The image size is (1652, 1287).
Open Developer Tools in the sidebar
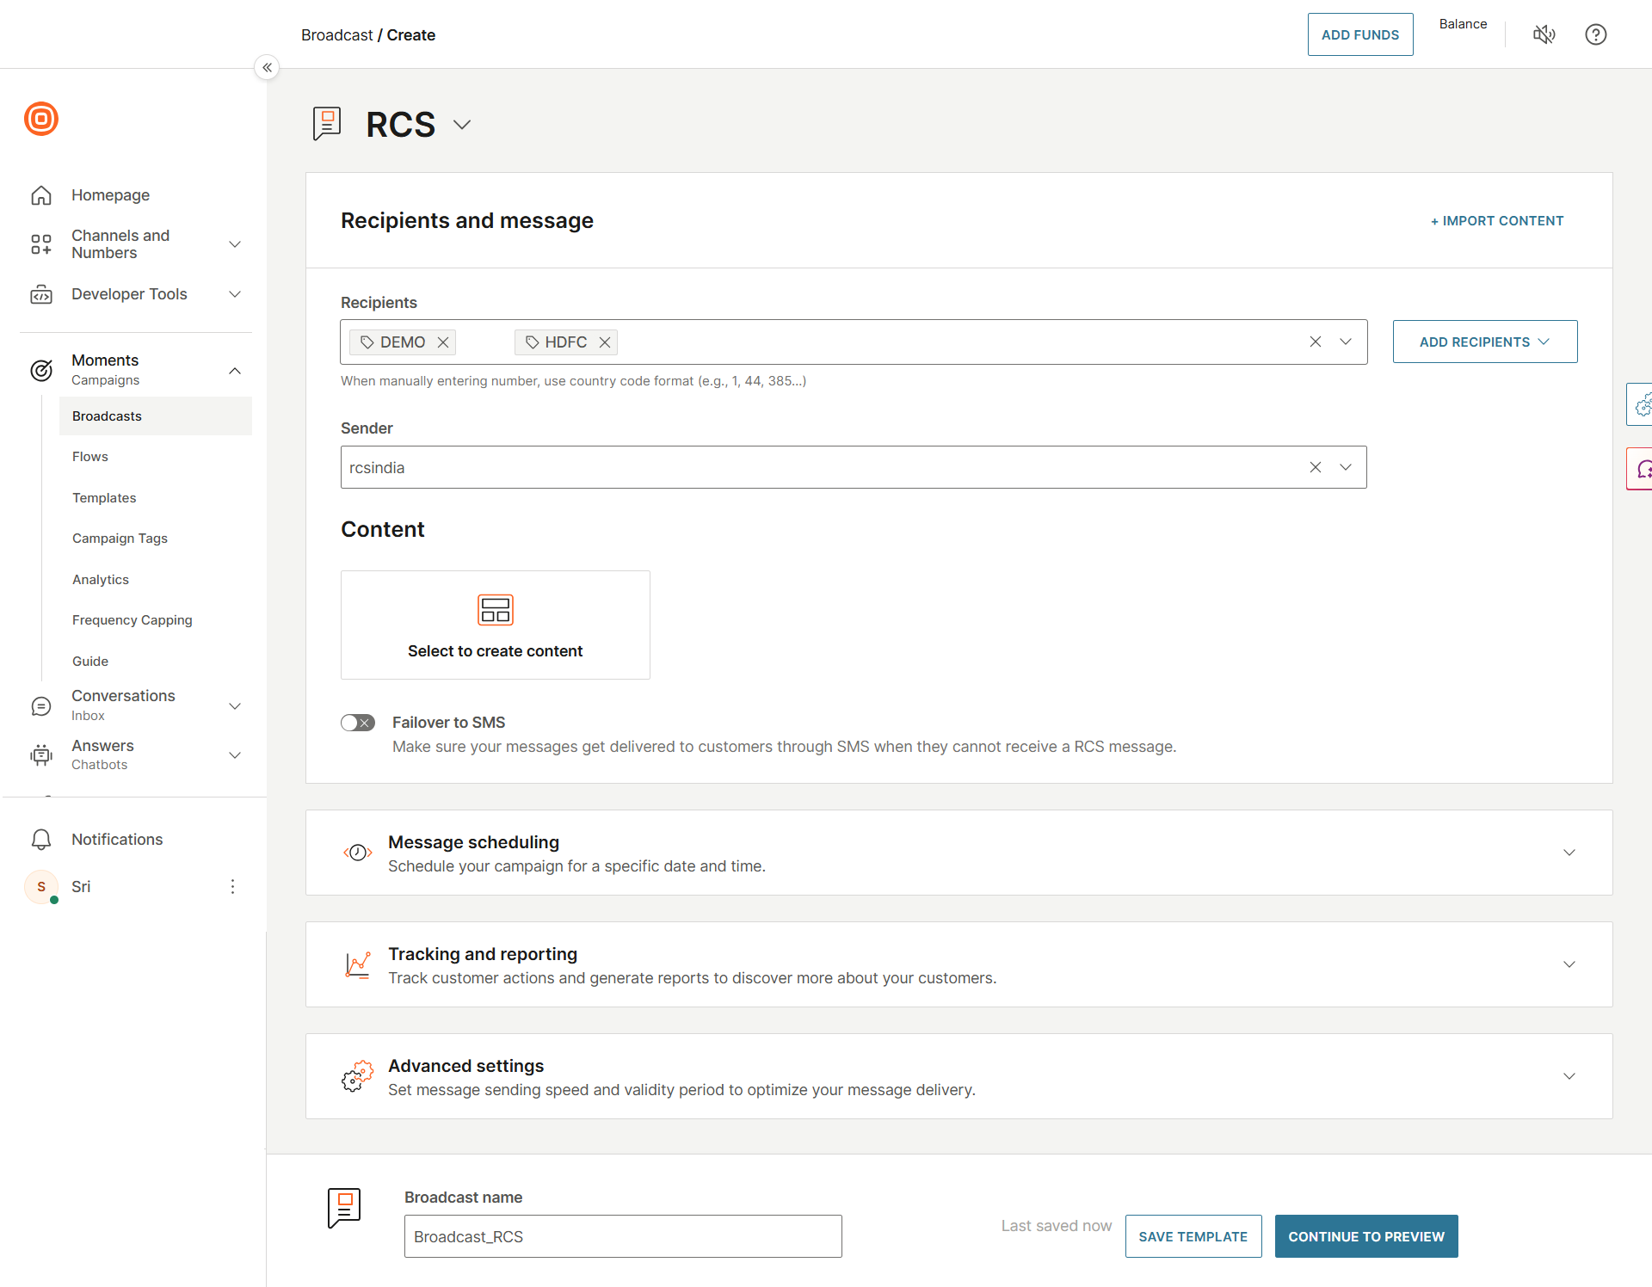[129, 293]
